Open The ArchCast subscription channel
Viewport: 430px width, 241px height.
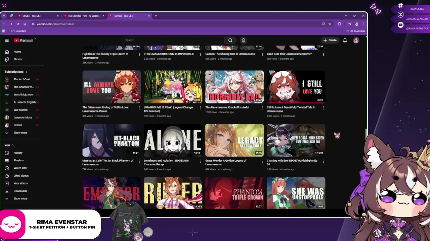pos(22,79)
